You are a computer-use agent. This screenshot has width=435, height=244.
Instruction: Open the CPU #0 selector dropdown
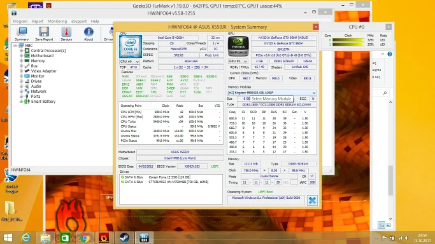pyautogui.click(x=129, y=62)
